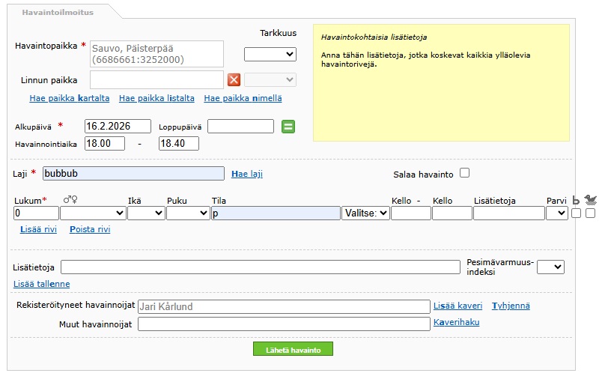Check the box under the 'b' icon
This screenshot has height=379, width=608.
[x=576, y=213]
